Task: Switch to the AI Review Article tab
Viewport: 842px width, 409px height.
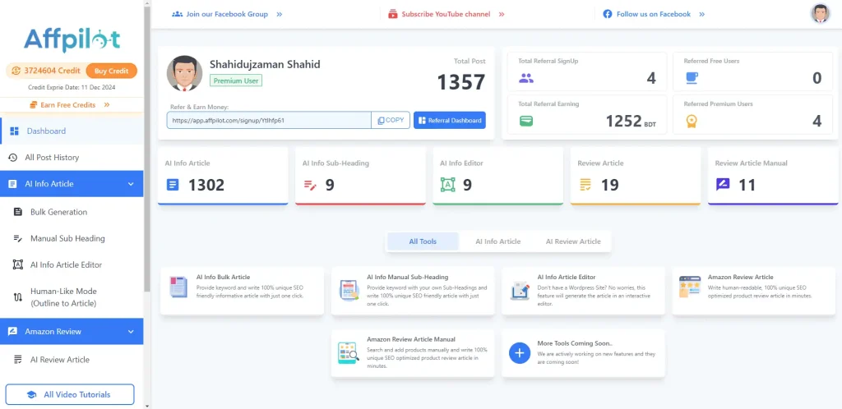Action: [573, 241]
